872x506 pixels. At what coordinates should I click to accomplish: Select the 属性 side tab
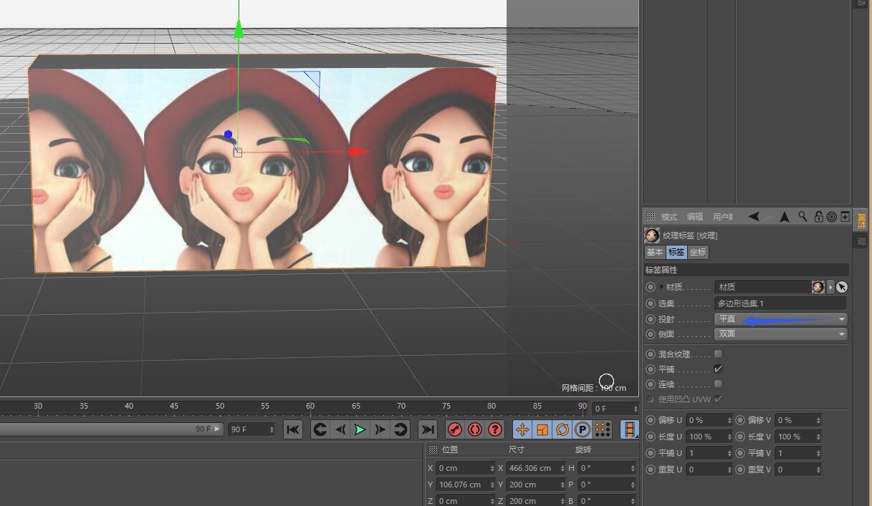pyautogui.click(x=861, y=220)
